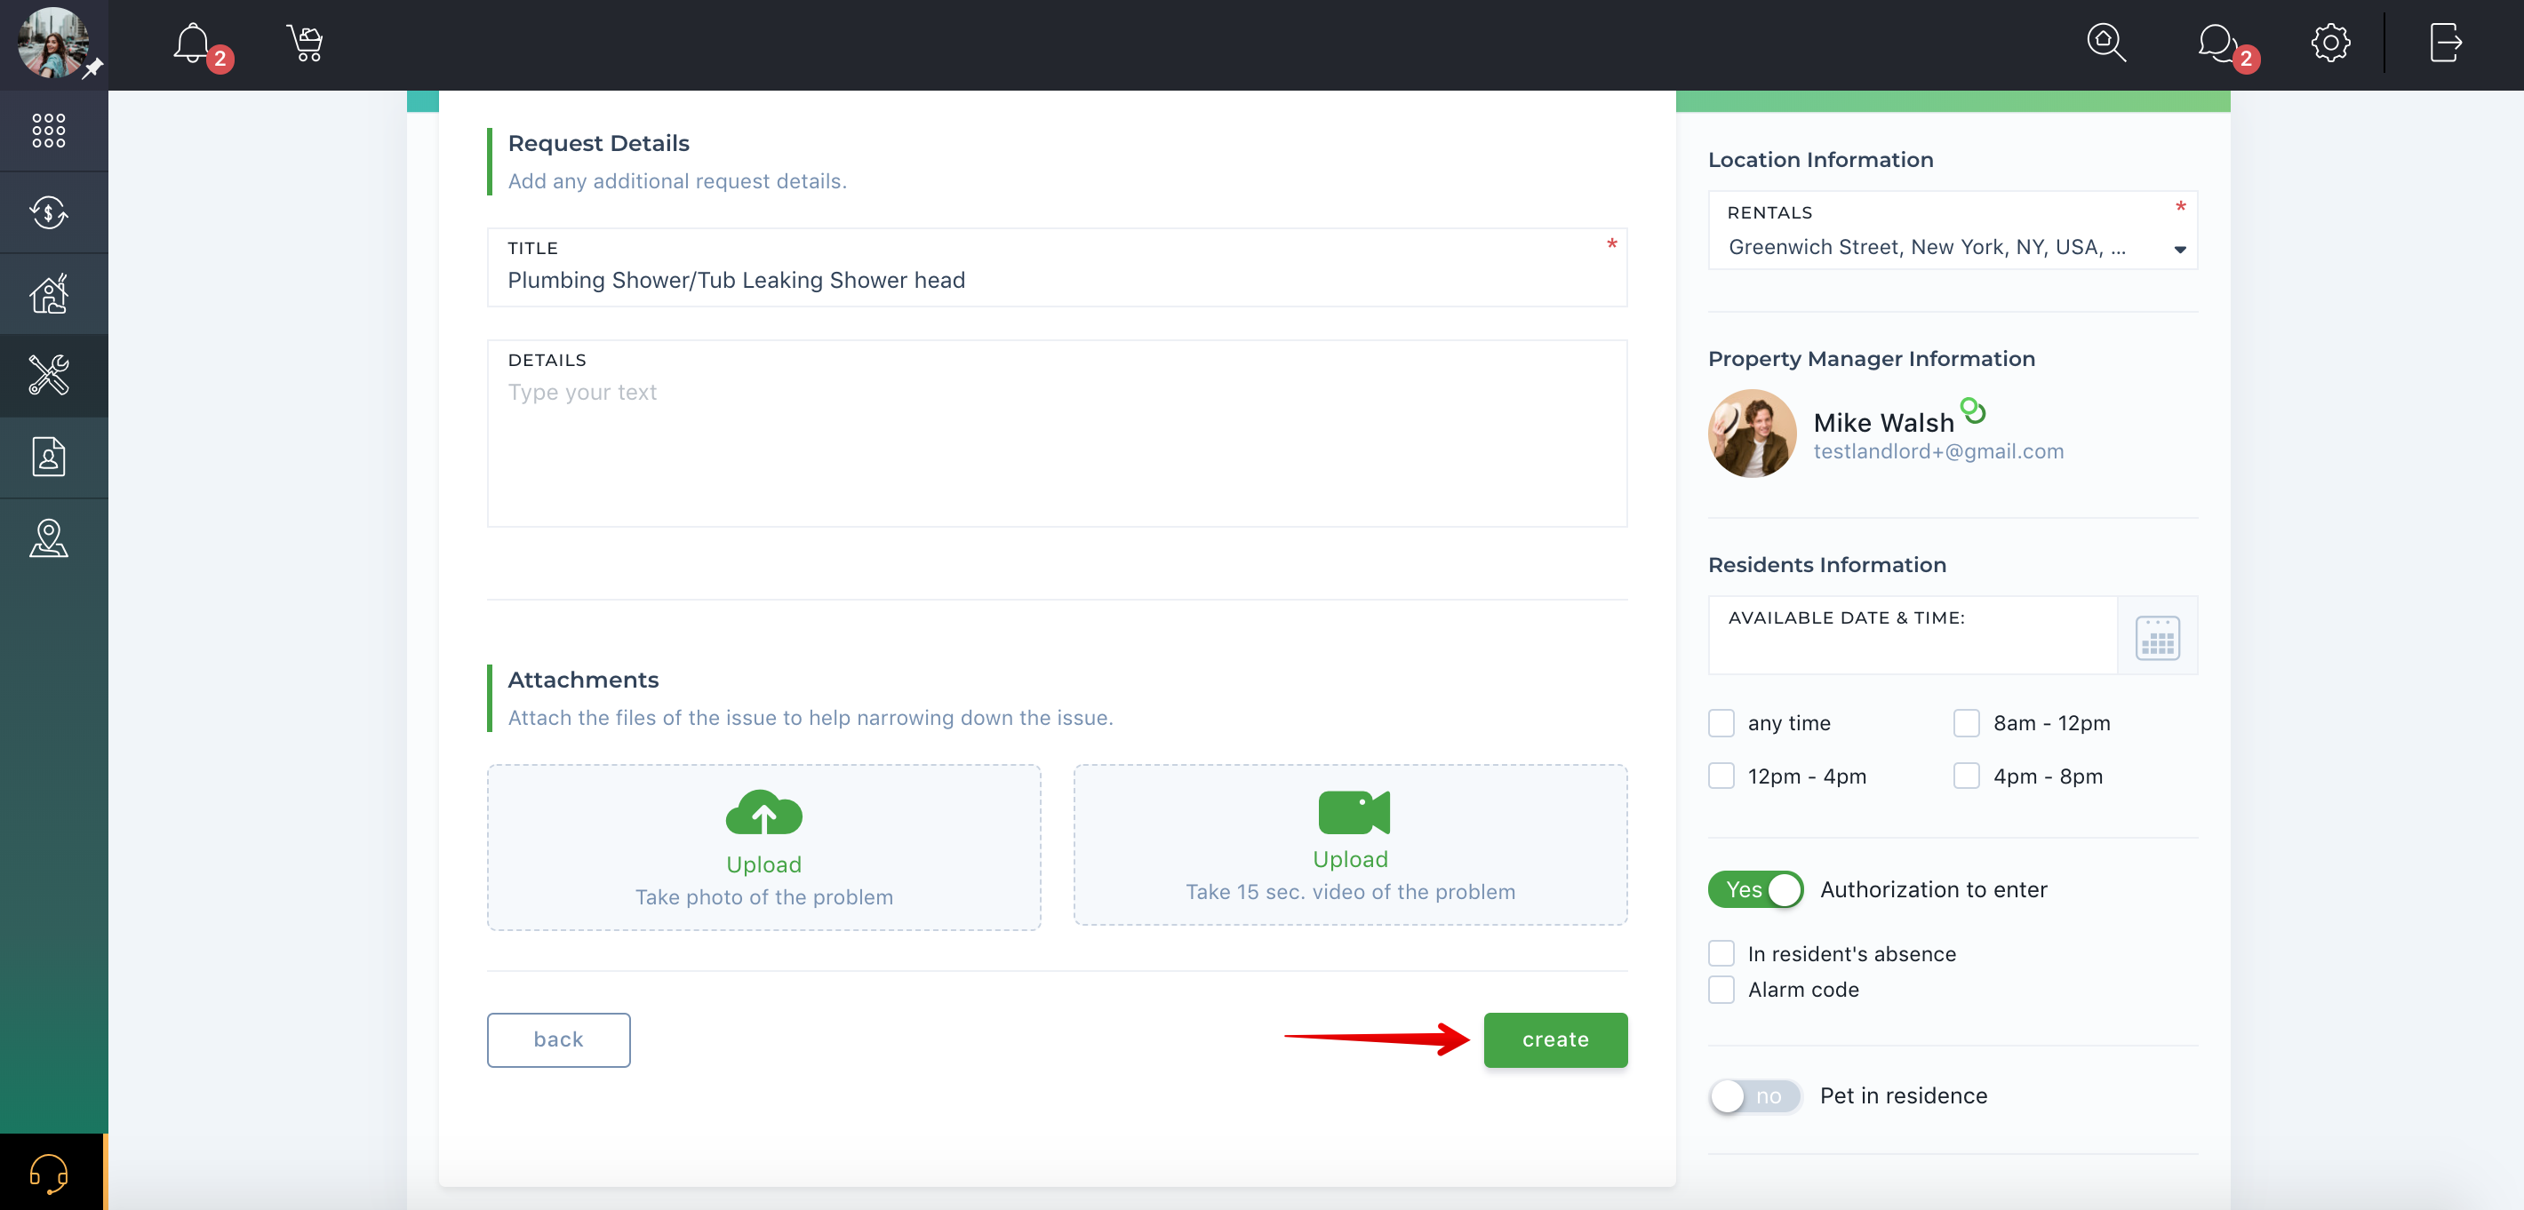Click the Location Information heading

(1820, 160)
